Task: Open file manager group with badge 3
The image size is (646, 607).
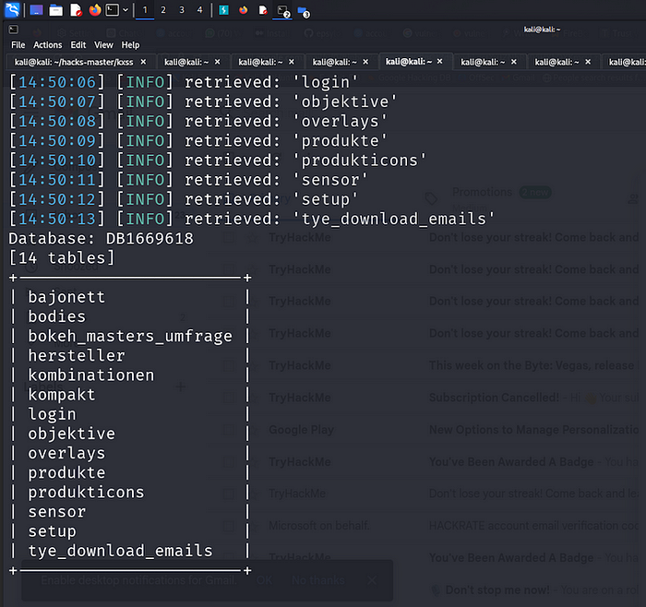Action: [304, 11]
